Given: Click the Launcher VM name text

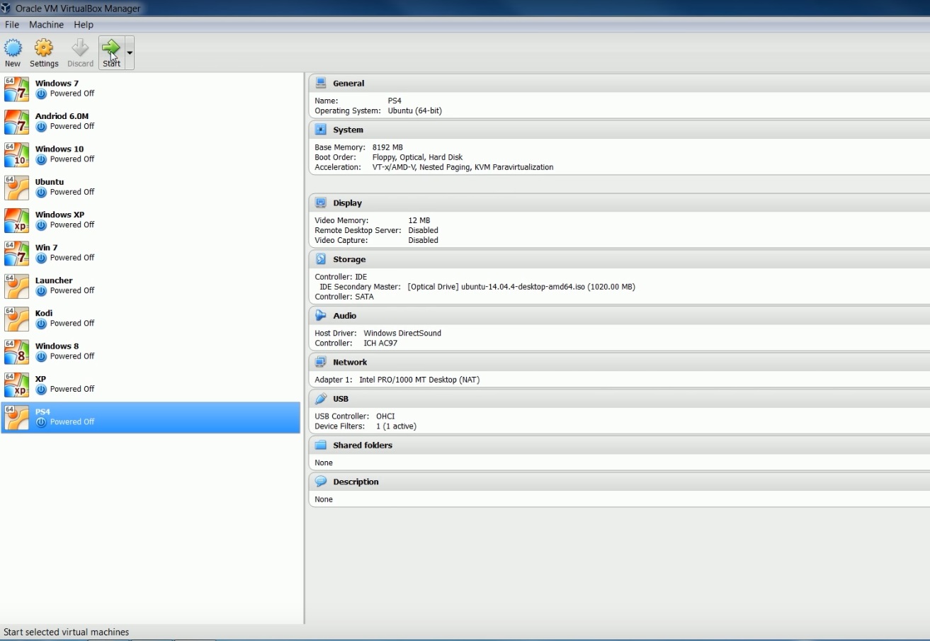Looking at the screenshot, I should tap(54, 280).
